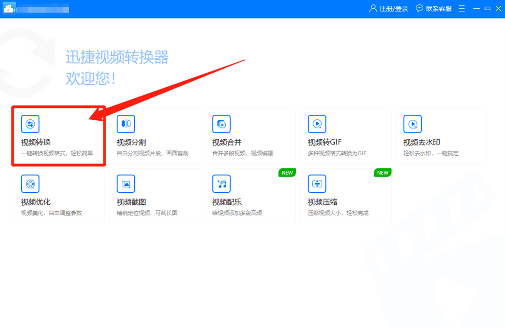Click description 压缩视频大小，轻松完成
Screen dimensions: 505x328
338,213
